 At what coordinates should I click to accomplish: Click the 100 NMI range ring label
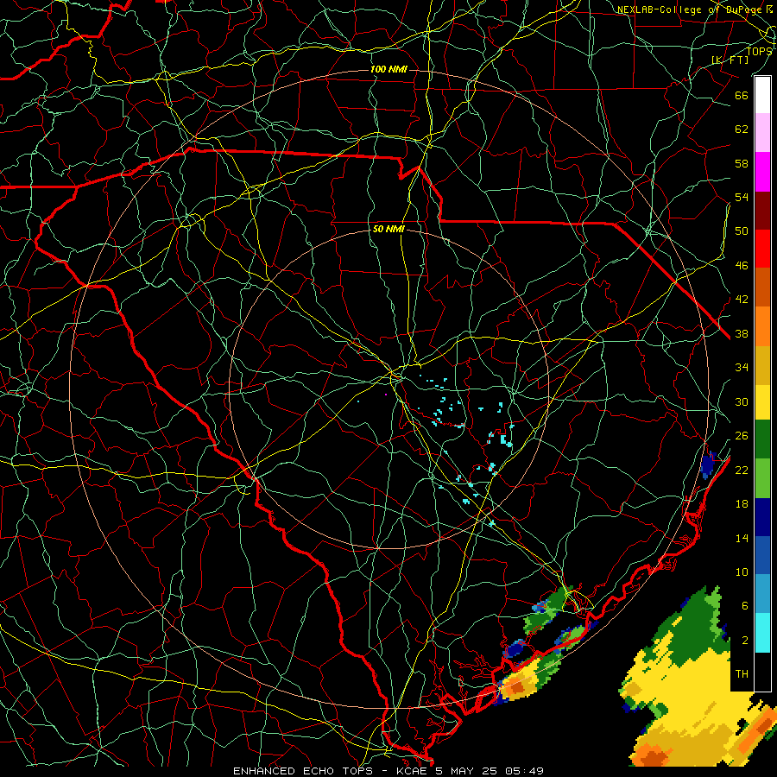click(388, 69)
